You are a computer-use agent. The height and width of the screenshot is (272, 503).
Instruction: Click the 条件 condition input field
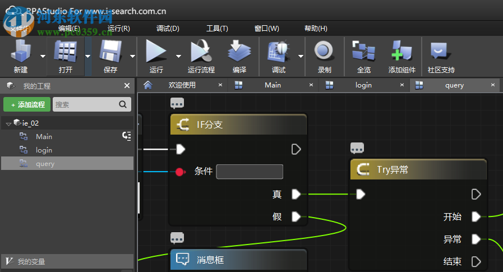250,172
